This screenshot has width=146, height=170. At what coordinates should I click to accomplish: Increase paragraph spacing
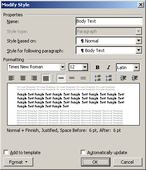point(98,78)
